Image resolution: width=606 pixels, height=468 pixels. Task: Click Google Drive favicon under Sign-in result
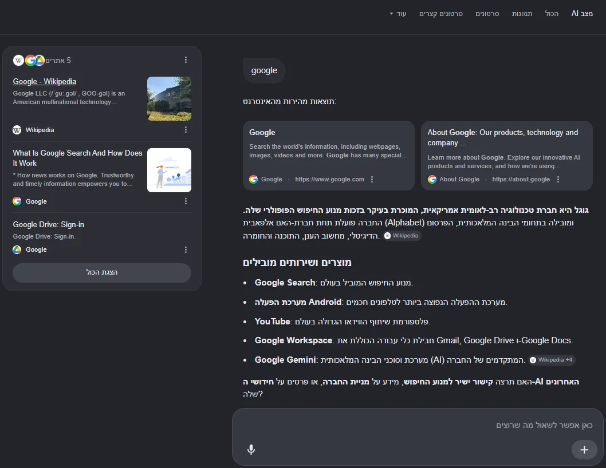click(17, 250)
